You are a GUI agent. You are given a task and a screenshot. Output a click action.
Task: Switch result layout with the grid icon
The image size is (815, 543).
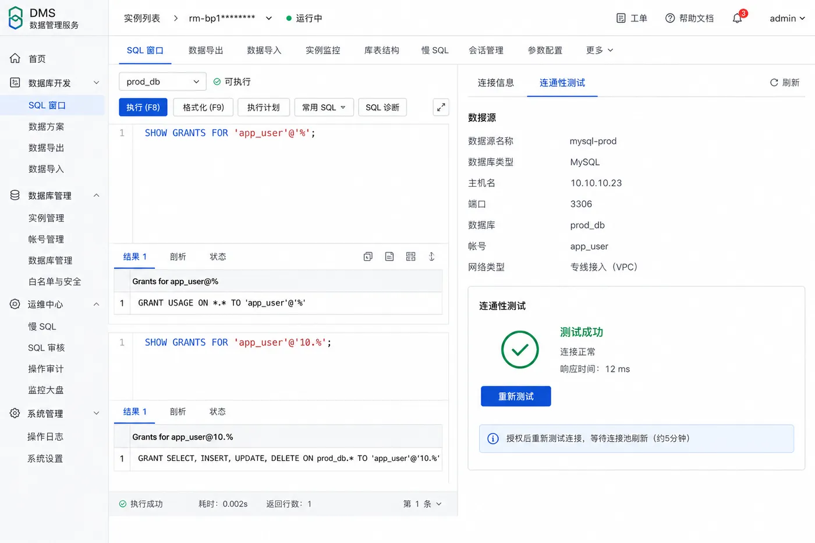tap(411, 257)
